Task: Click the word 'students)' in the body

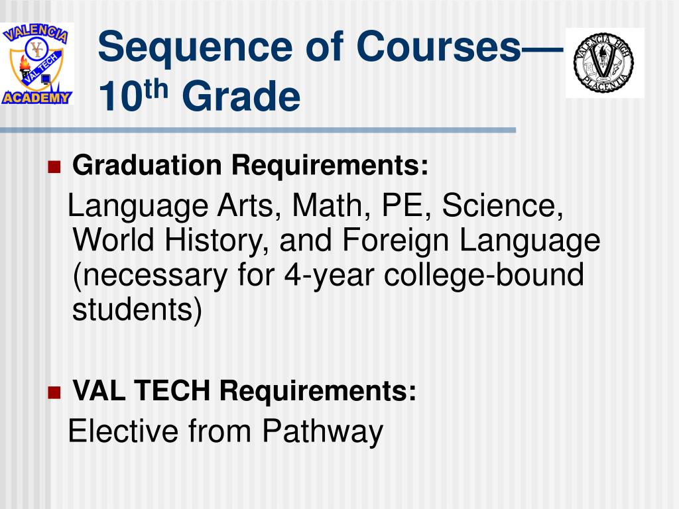Action: (137, 309)
